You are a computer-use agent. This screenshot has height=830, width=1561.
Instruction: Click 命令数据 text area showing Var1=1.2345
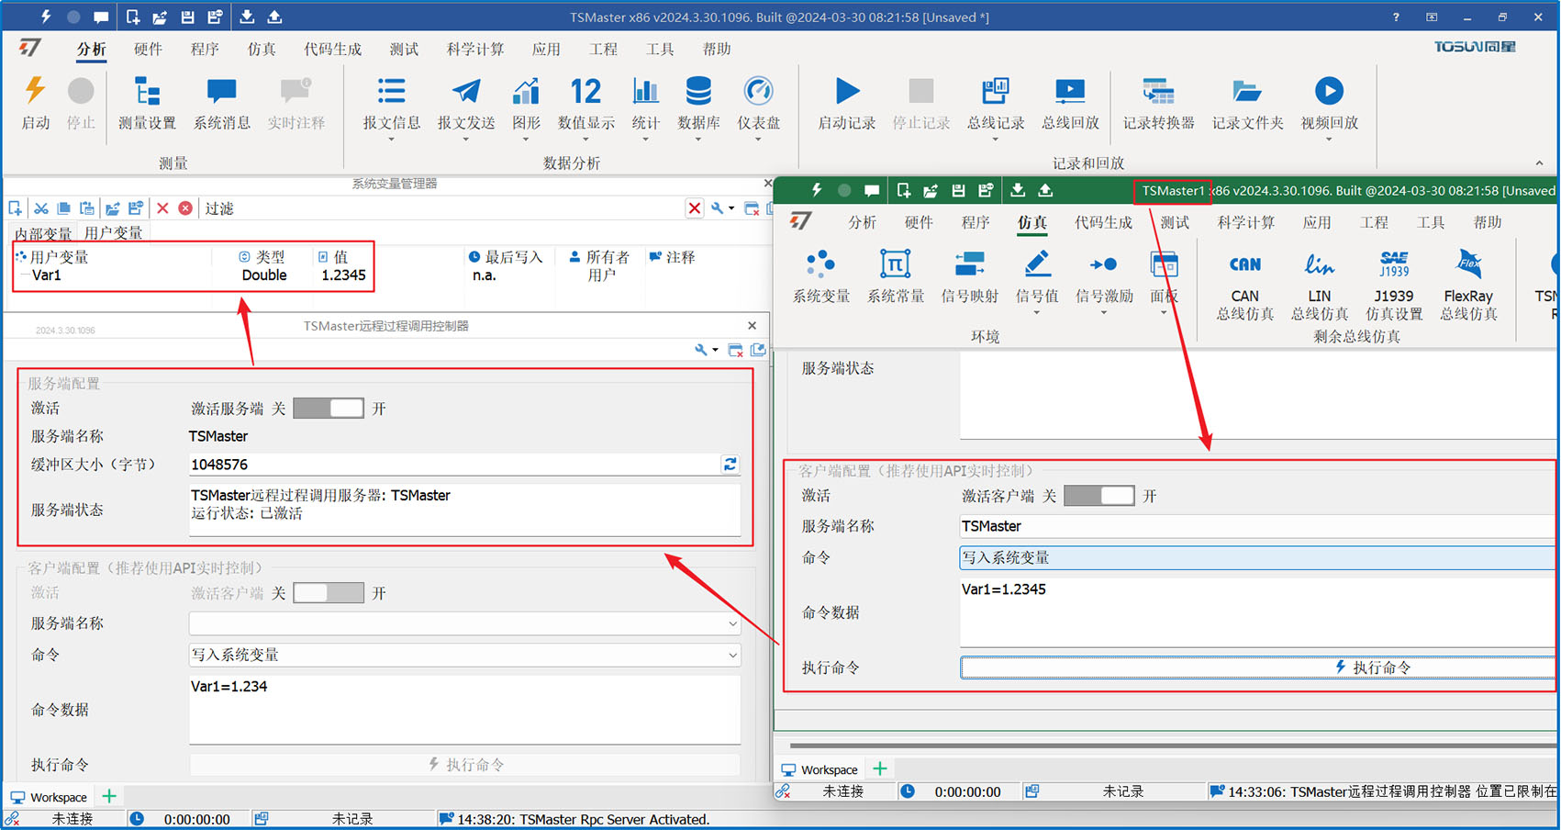(1257, 611)
